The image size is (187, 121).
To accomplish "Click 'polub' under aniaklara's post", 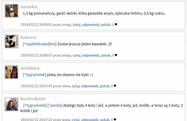I will coord(105,86).
